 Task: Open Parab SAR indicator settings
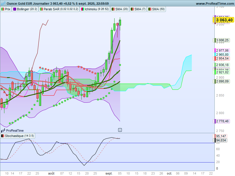[61, 9]
